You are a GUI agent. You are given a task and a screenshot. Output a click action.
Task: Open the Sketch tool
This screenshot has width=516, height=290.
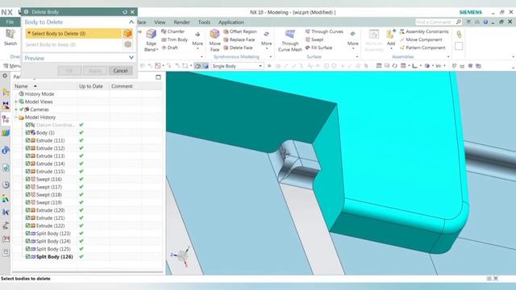10,37
